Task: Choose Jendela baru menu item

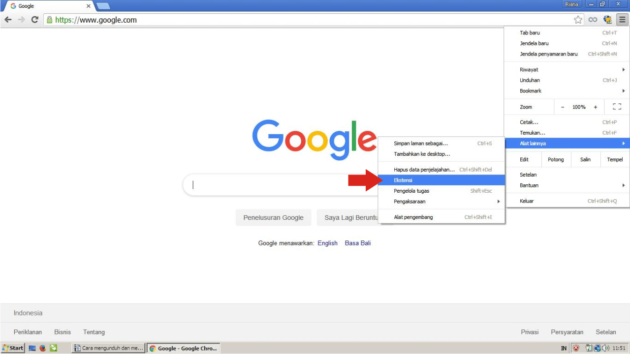Action: pos(567,43)
